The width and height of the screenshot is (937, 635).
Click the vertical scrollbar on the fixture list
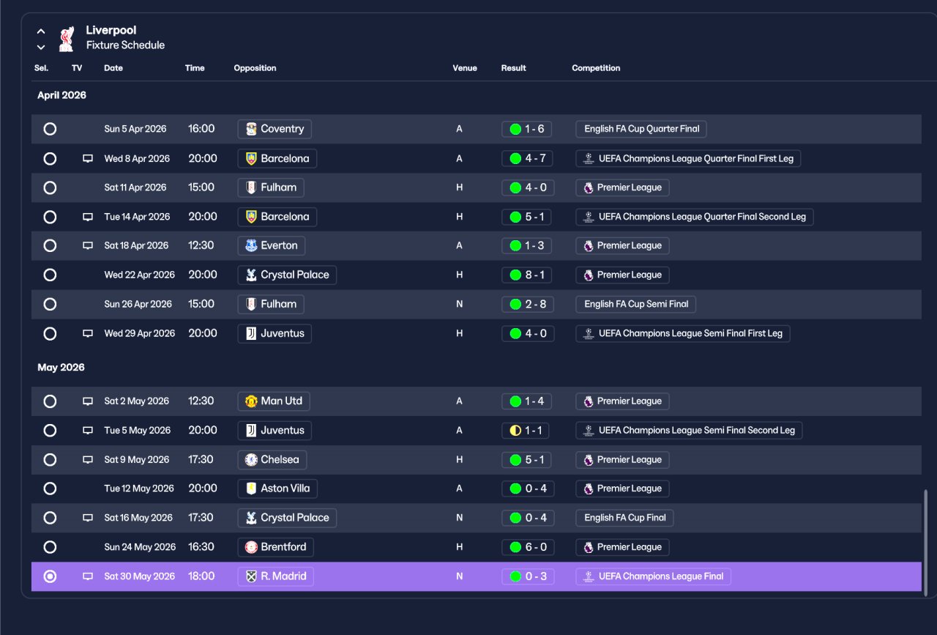point(925,538)
